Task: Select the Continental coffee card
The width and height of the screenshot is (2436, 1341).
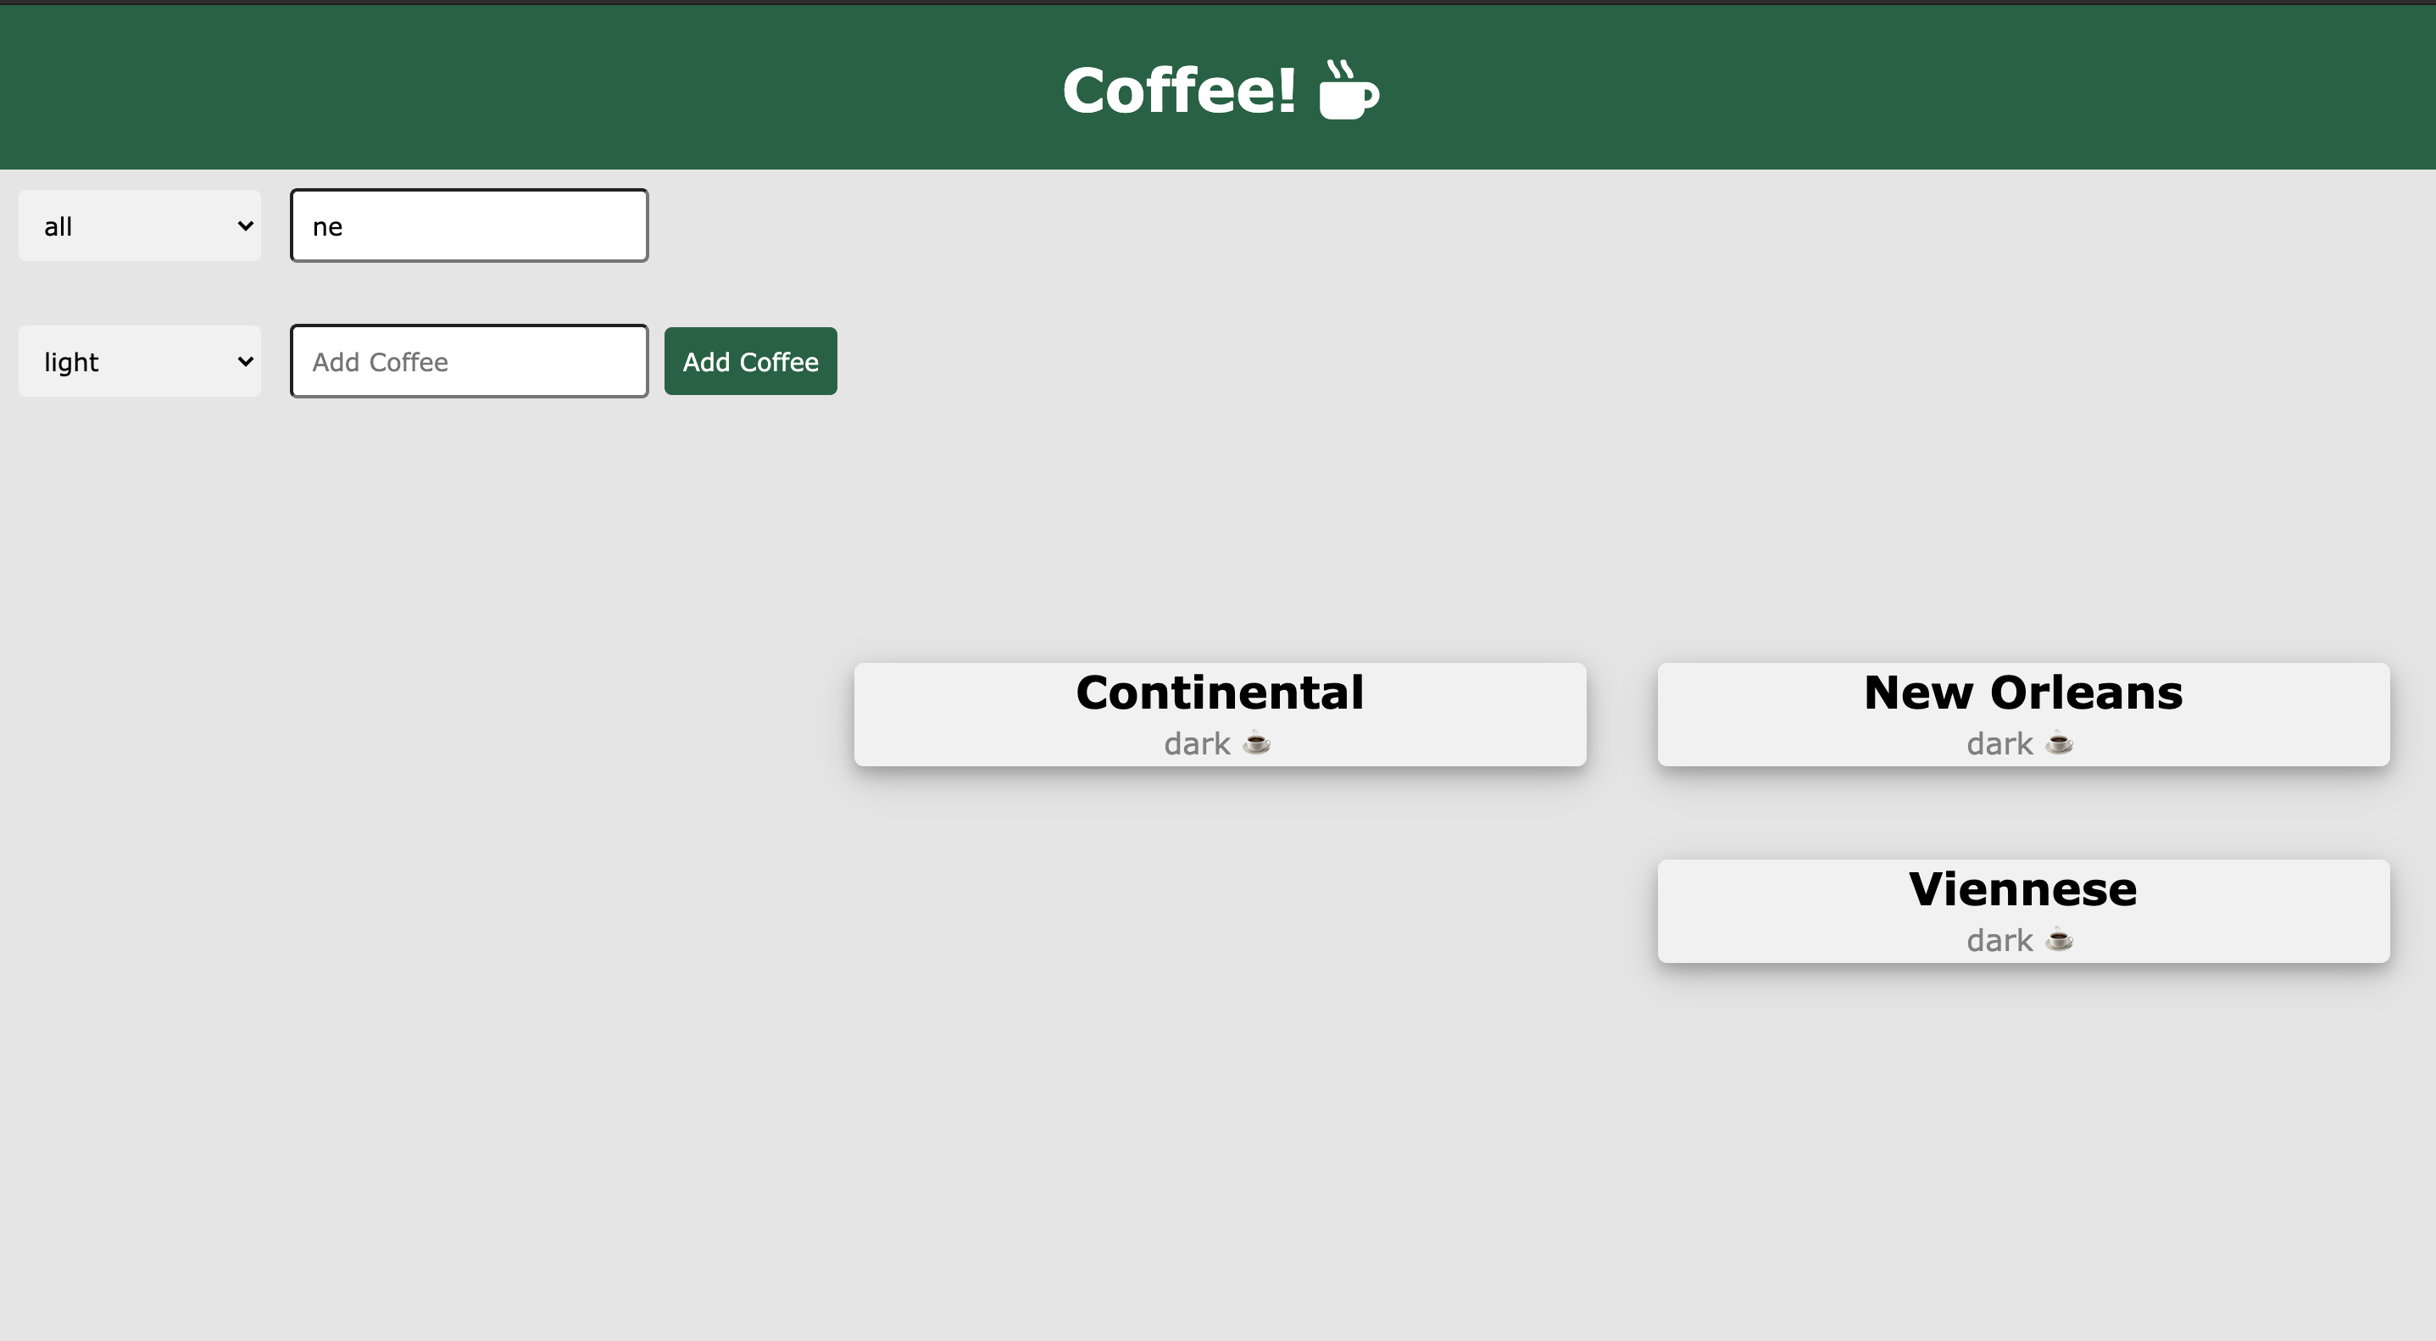Action: click(x=1219, y=713)
